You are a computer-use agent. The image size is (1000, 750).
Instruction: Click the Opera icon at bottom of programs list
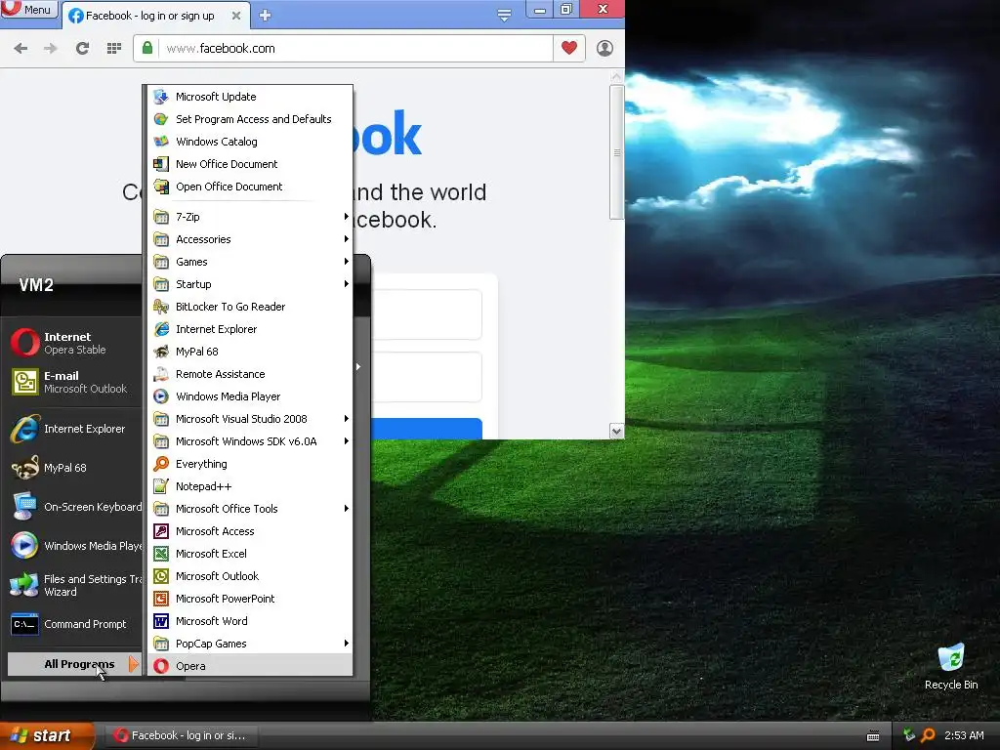161,666
